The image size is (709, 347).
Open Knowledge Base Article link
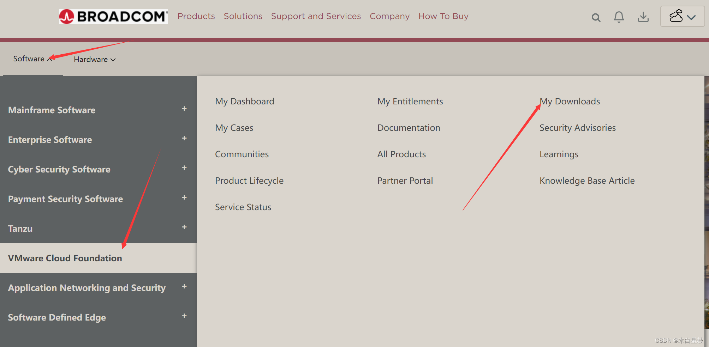587,181
